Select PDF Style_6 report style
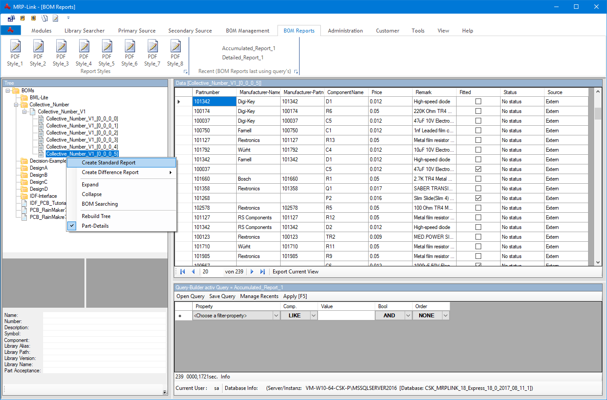The width and height of the screenshot is (607, 400). 129,53
